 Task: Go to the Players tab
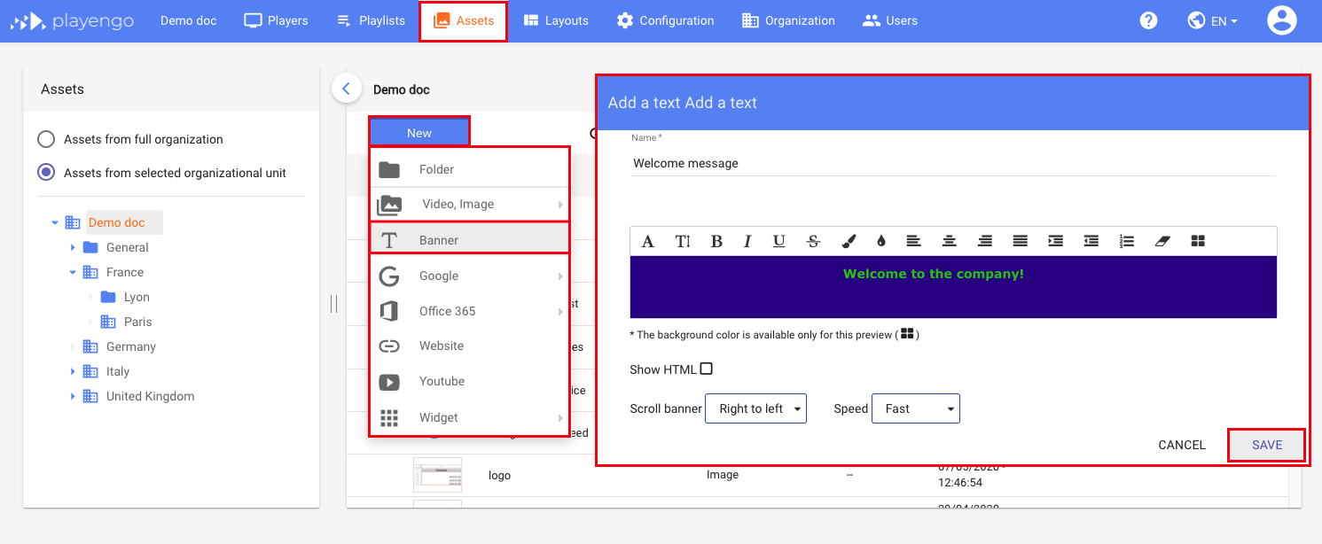pyautogui.click(x=277, y=20)
